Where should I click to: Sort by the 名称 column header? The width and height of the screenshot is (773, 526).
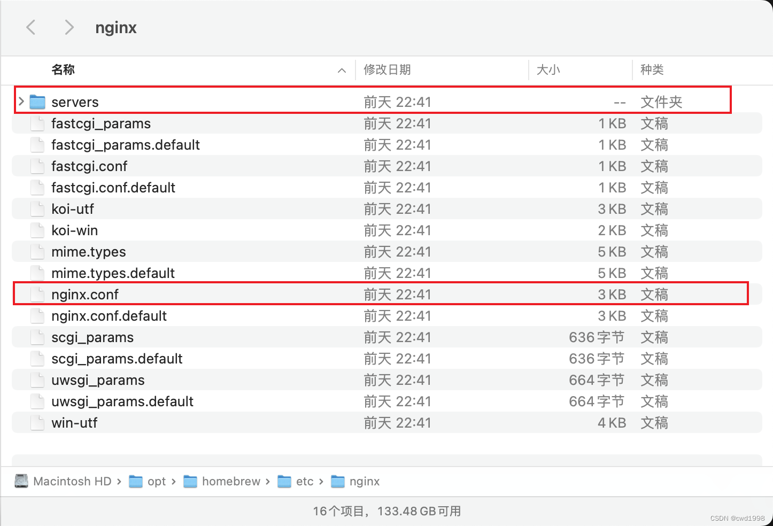click(x=63, y=69)
